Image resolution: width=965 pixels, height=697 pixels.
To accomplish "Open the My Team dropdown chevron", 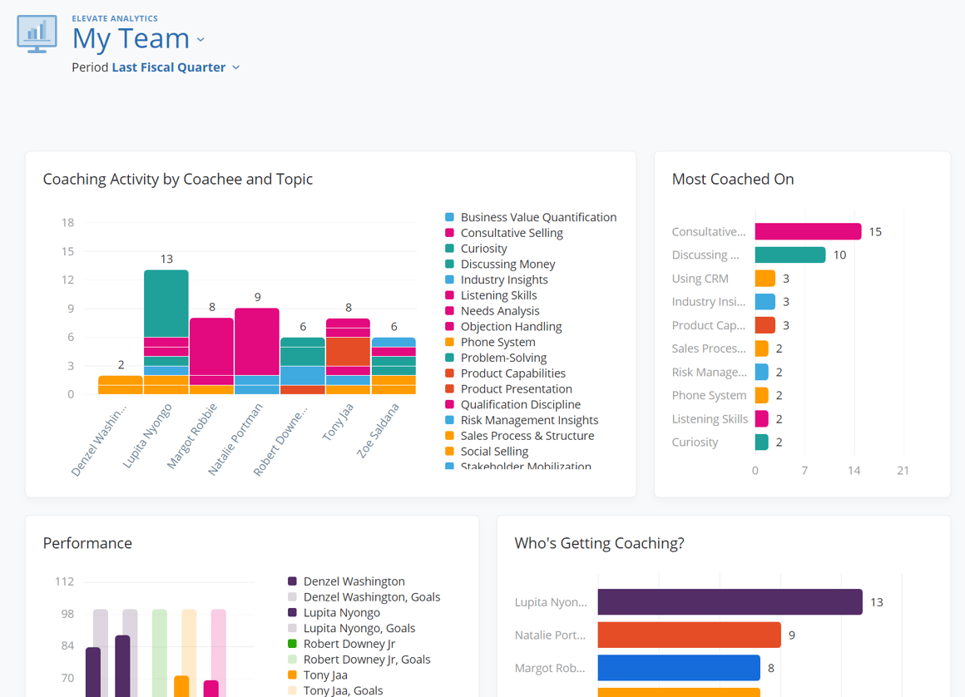I will pos(200,41).
